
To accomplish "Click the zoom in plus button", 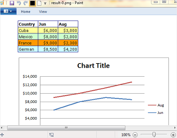I will pos(173,135).
